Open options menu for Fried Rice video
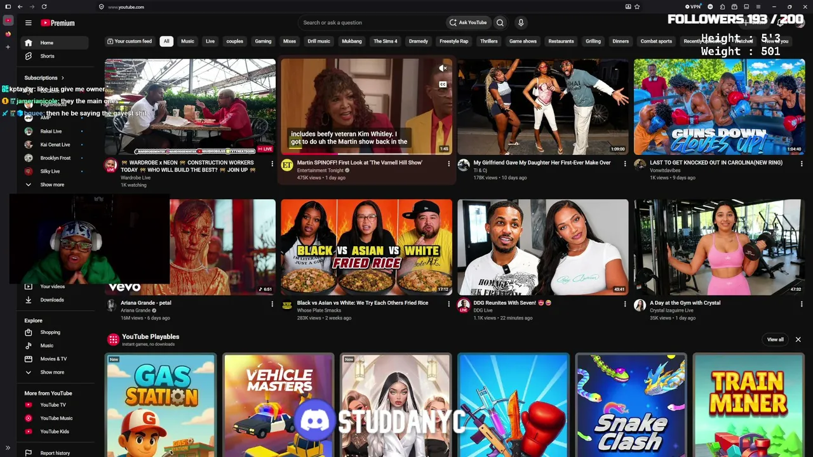Screen dimensions: 813x457 coord(448,304)
